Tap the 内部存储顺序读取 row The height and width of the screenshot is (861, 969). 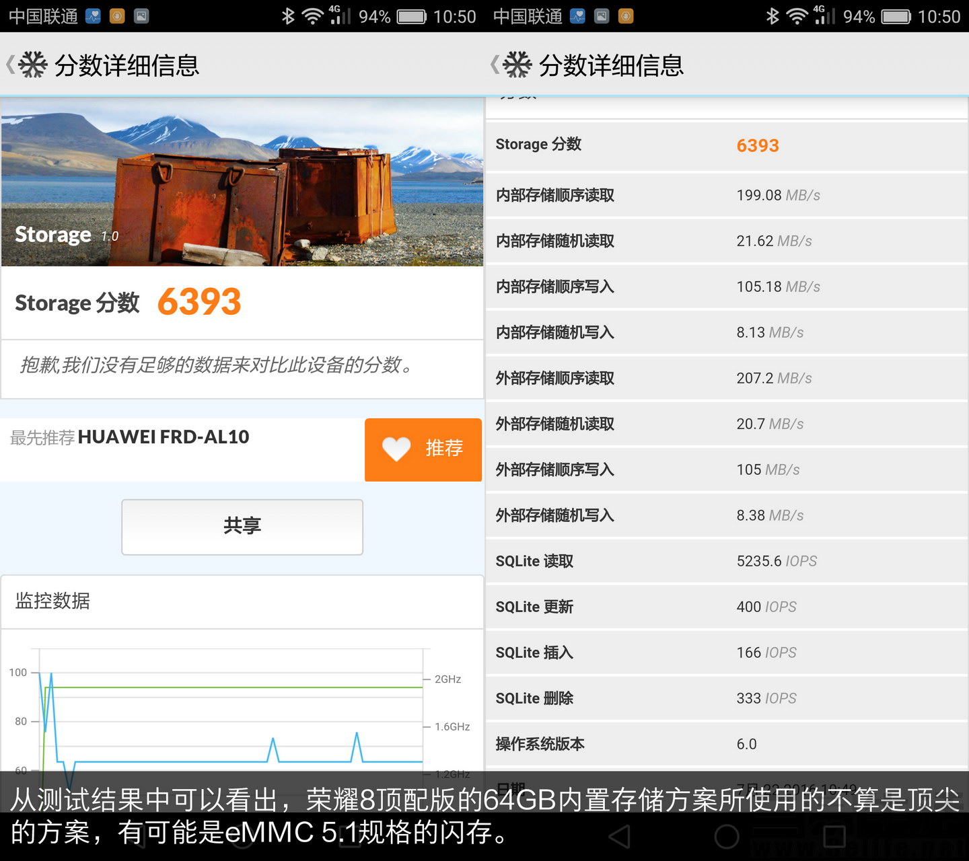pyautogui.click(x=727, y=195)
